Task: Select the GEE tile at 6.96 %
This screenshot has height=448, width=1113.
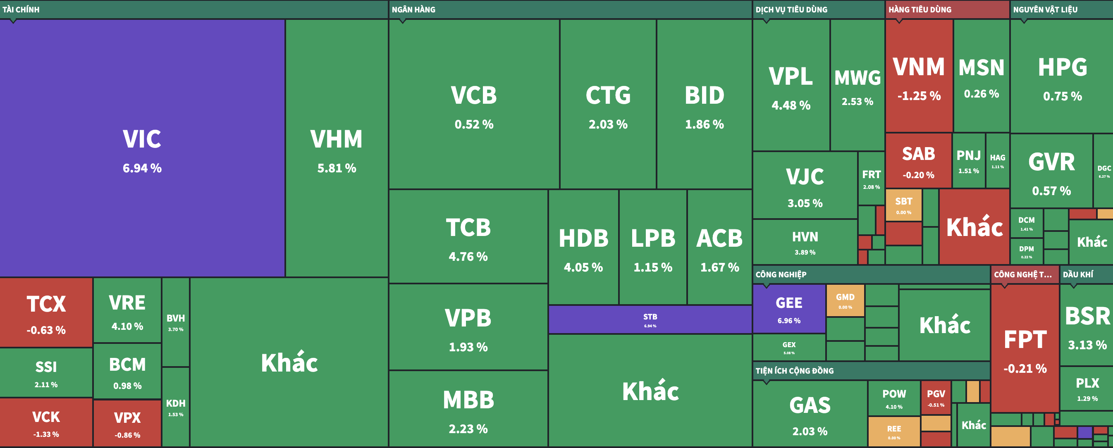Action: (789, 308)
